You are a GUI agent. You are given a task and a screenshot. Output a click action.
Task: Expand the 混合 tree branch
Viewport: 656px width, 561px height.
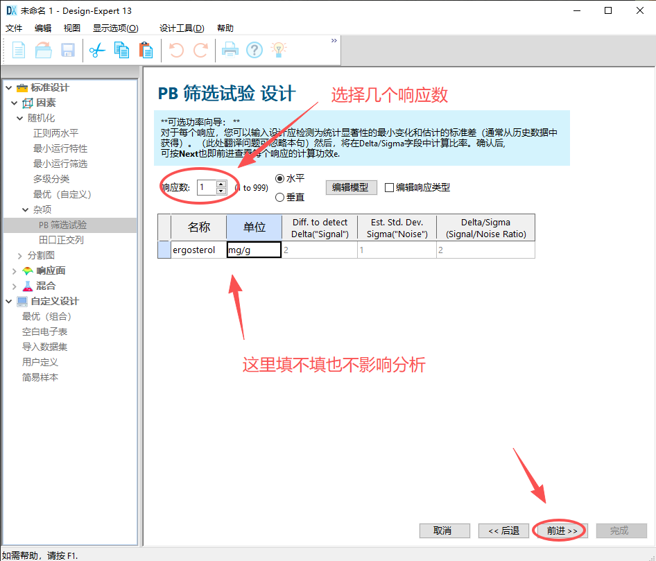tap(13, 285)
